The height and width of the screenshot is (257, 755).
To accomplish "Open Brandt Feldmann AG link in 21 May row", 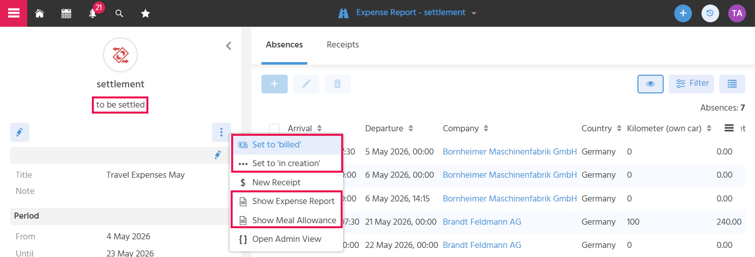I will pos(482,222).
